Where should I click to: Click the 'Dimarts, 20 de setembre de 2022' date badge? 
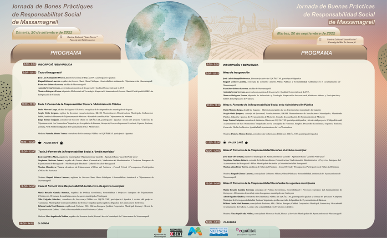pyautogui.click(x=43, y=32)
